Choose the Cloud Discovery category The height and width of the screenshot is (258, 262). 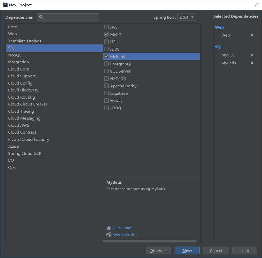23,90
